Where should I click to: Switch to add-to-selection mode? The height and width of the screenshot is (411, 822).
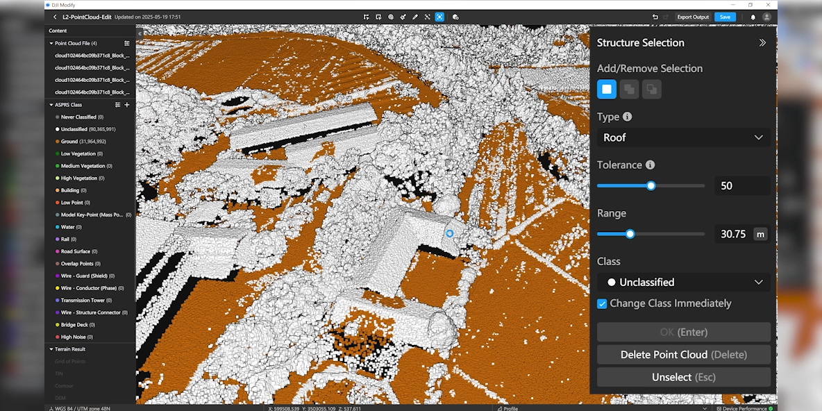(x=629, y=89)
